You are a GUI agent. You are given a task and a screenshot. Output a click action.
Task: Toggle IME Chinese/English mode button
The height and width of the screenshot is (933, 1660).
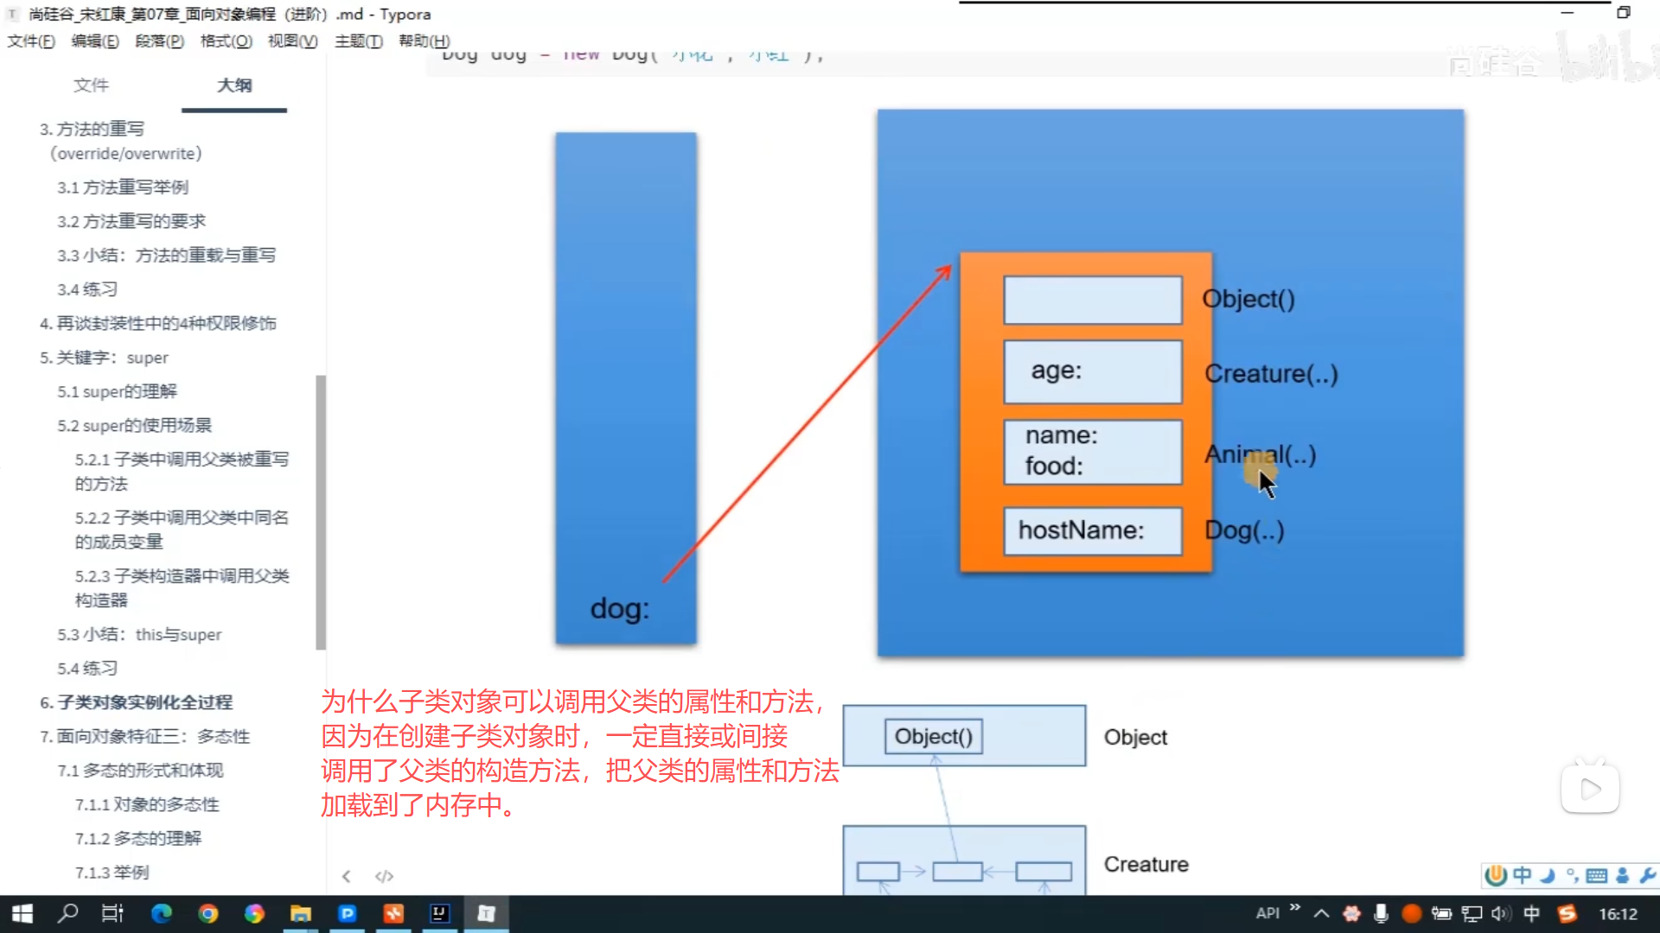pos(1522,876)
